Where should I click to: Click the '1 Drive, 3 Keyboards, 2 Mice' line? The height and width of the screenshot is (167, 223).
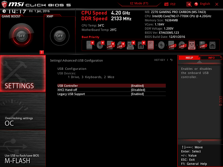pos(91,77)
